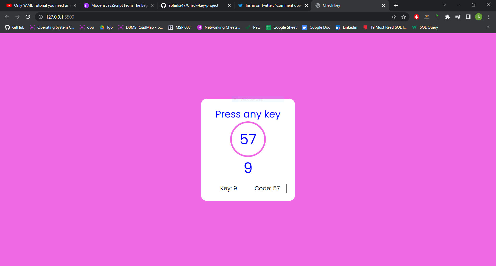Click the site information icon in address bar
The image size is (496, 266).
[41, 17]
